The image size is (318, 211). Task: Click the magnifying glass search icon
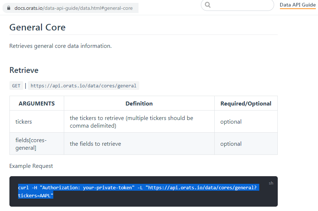[207, 5]
